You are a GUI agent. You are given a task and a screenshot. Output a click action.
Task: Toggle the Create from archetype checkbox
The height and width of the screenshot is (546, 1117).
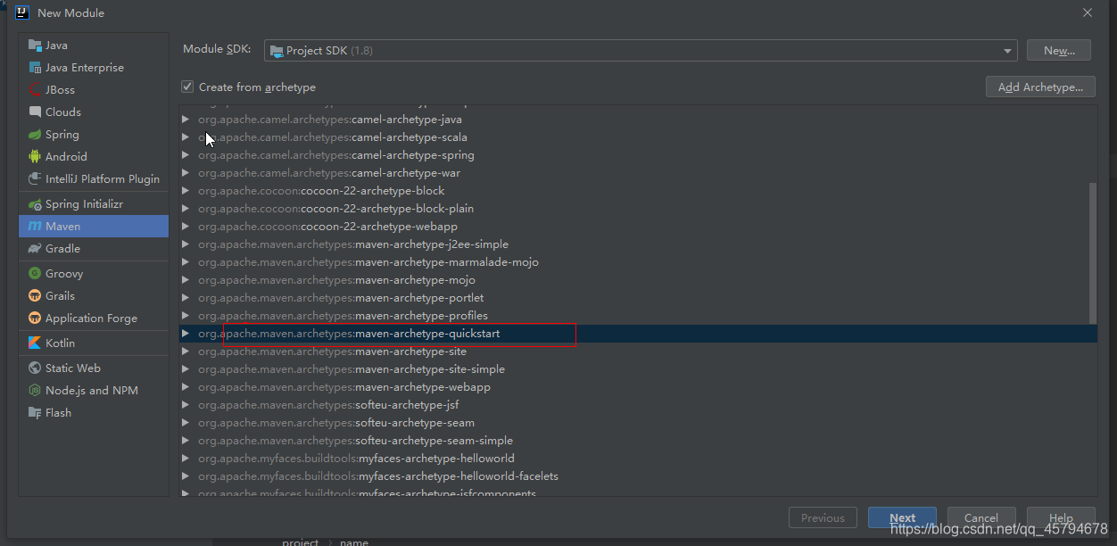click(x=187, y=87)
